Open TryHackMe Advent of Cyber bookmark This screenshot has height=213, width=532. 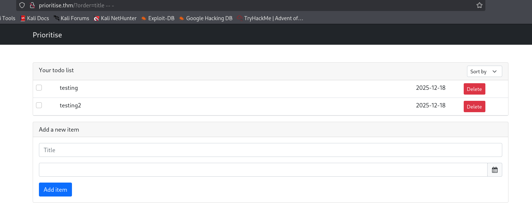[x=270, y=18]
